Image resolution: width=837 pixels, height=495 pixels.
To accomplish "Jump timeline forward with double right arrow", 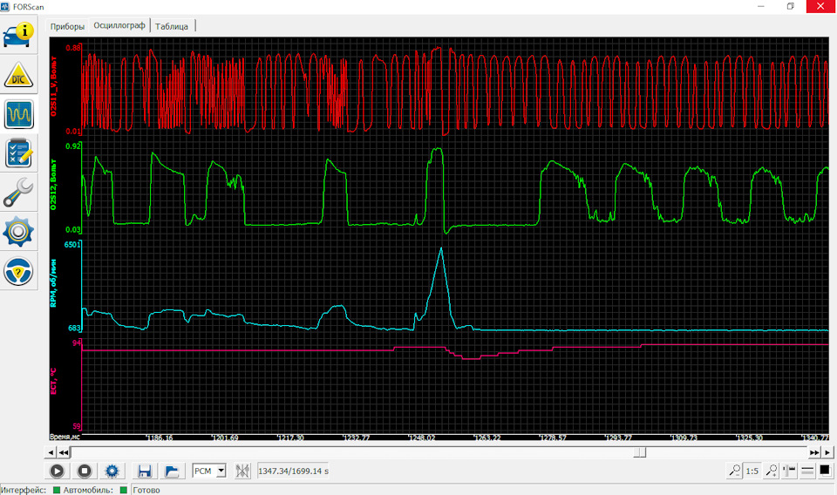I will [x=814, y=452].
